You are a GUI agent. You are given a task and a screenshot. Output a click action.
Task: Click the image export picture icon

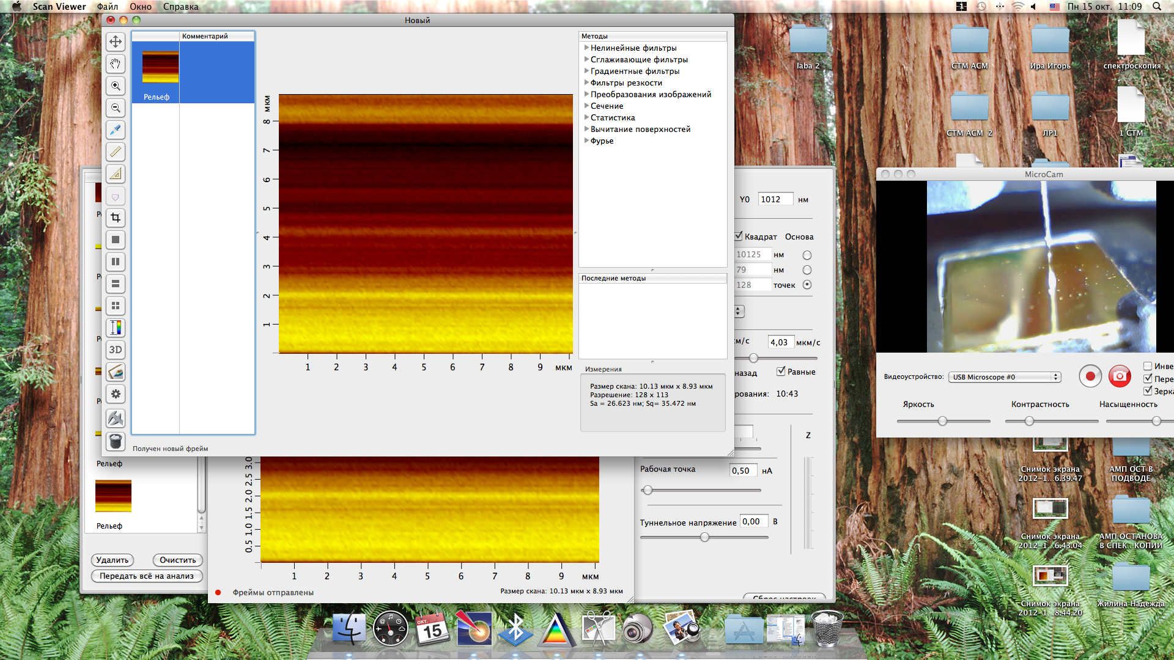coord(116,372)
